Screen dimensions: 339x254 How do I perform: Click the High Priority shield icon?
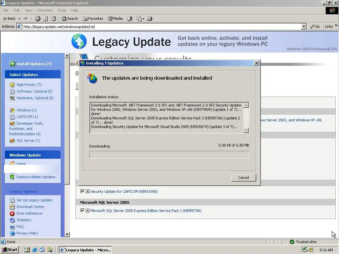12,85
